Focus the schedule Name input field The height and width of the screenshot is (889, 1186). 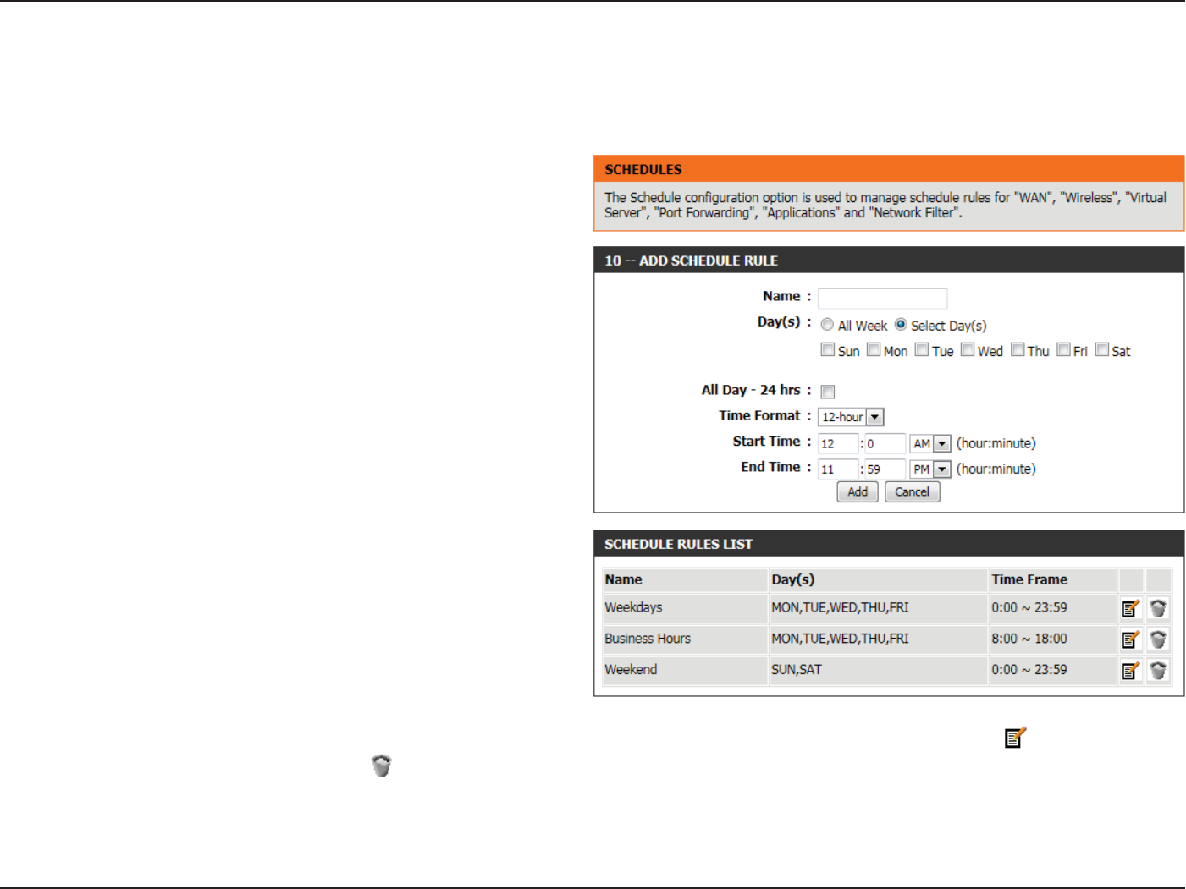pos(882,298)
